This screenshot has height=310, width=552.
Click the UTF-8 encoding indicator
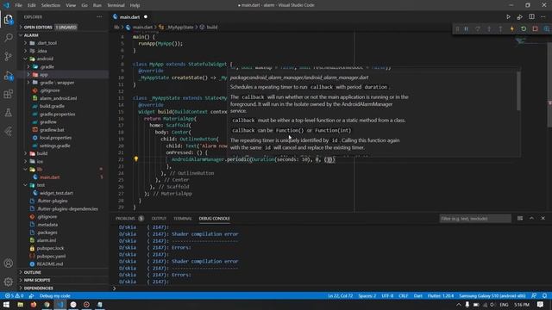(387, 295)
